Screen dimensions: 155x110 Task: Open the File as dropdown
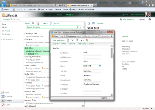(100, 66)
